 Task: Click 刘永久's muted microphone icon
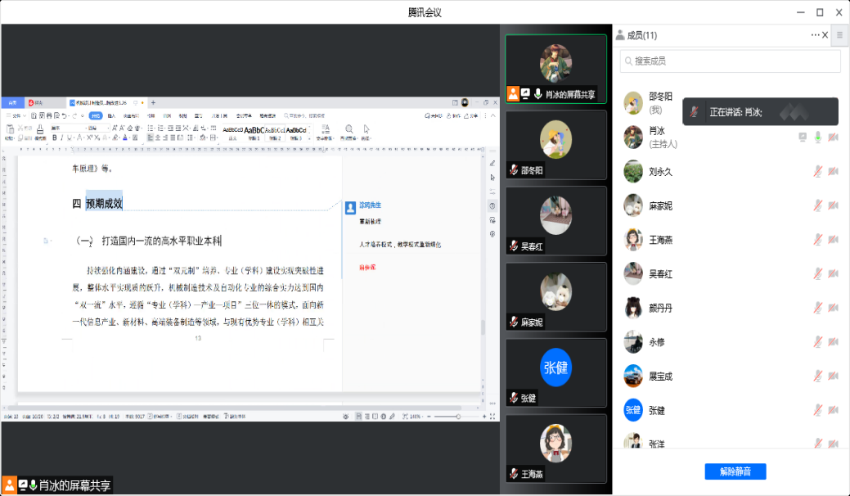tap(817, 172)
